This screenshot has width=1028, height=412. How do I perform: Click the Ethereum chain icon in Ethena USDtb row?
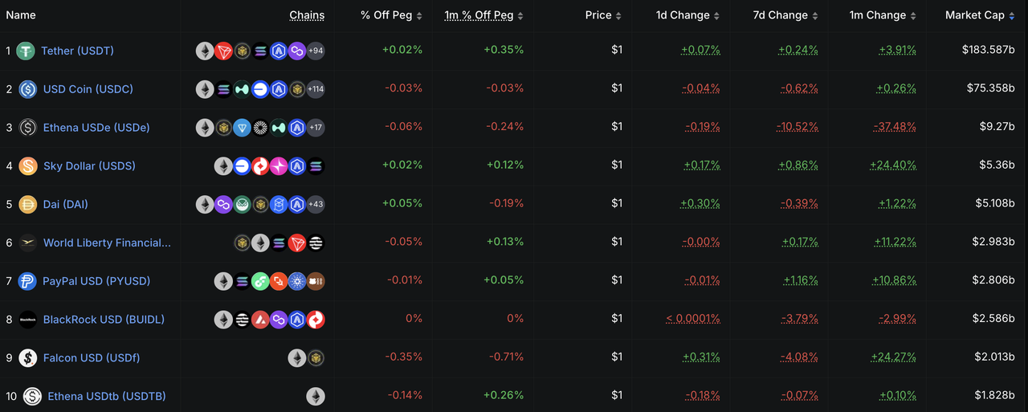coord(316,396)
